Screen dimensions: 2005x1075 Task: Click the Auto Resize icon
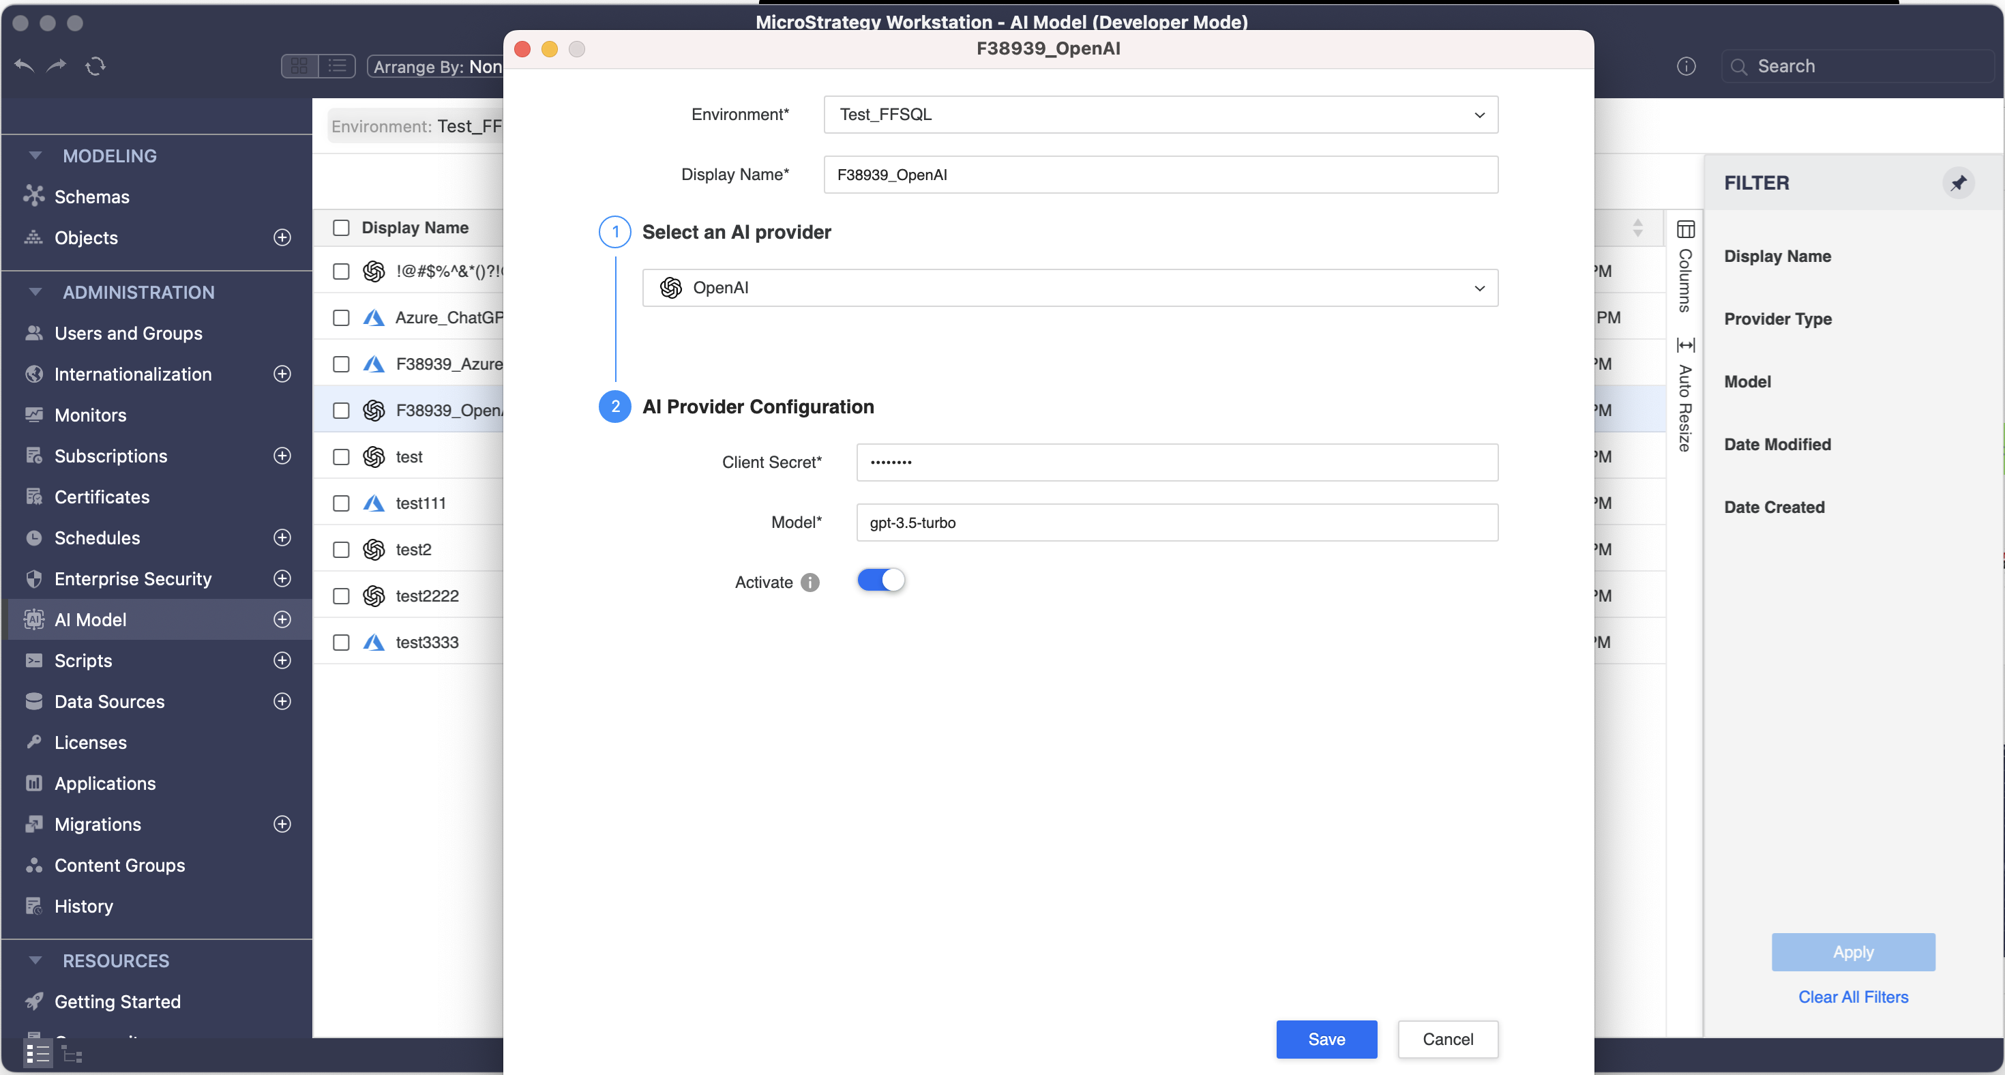click(1685, 345)
